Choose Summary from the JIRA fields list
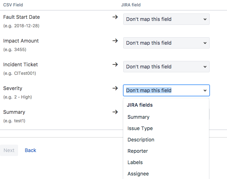227x179 pixels. (x=166, y=117)
